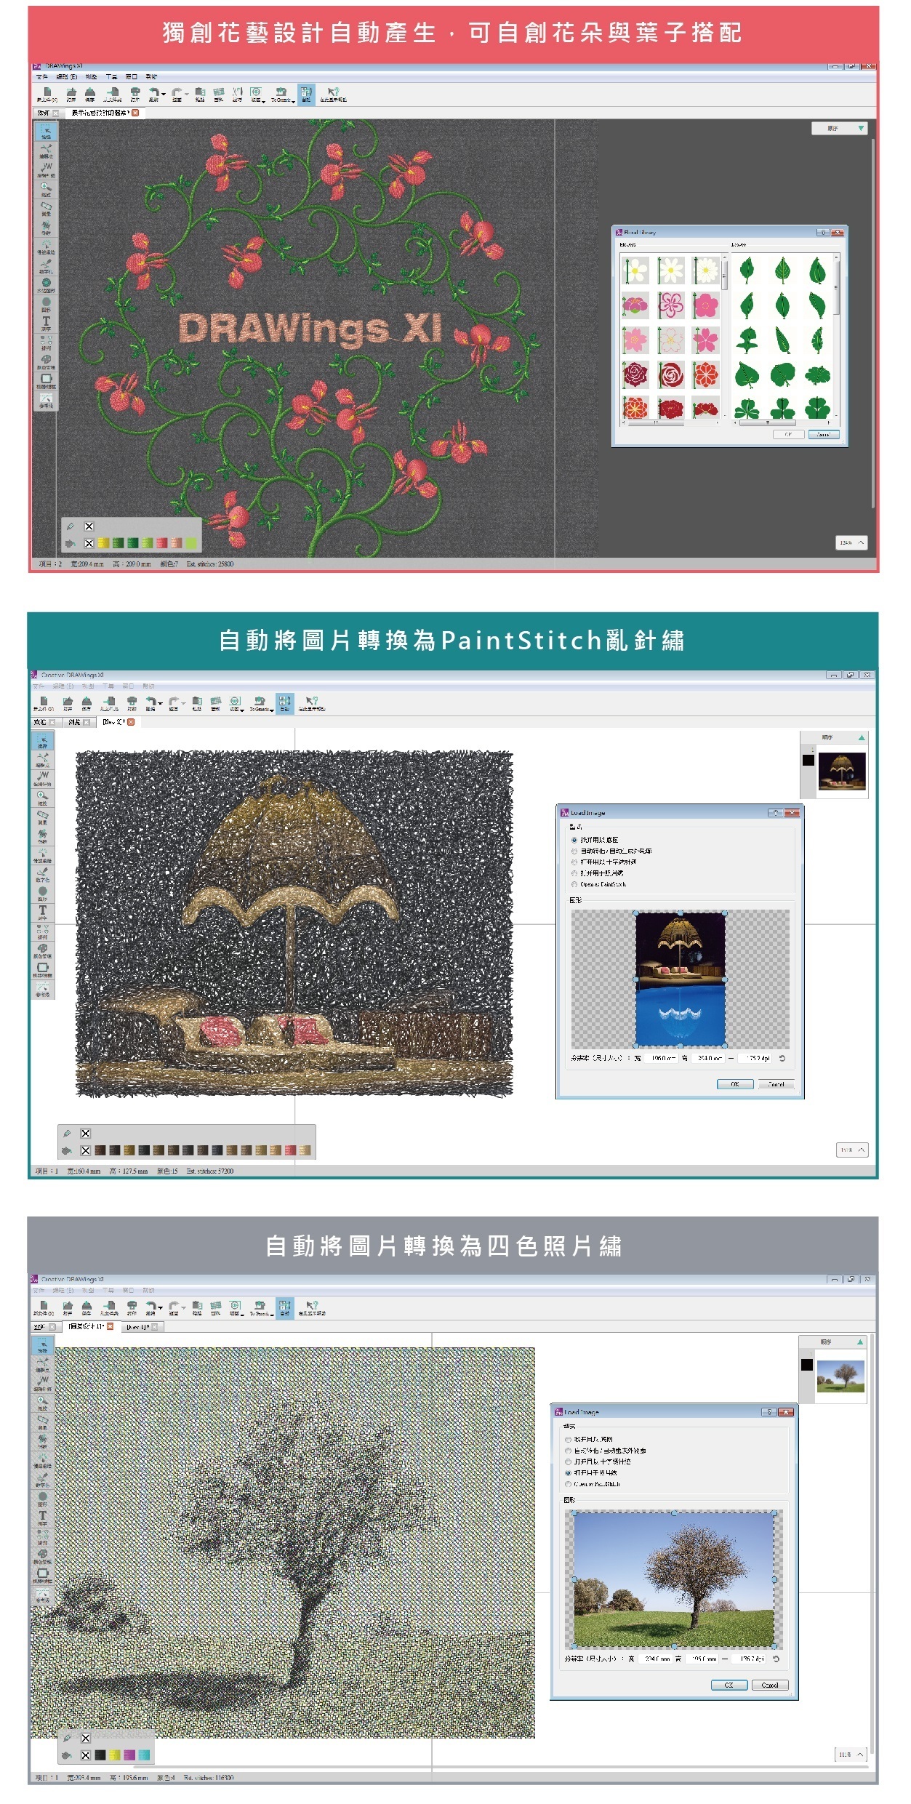Expand the Sequence panel in top window
Image resolution: width=911 pixels, height=1804 pixels.
861,128
